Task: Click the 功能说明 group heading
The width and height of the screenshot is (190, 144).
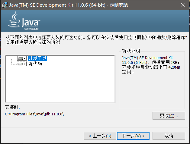Action: (131, 51)
